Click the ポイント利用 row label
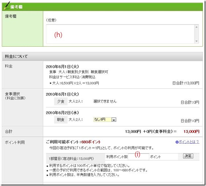 [x=15, y=143]
